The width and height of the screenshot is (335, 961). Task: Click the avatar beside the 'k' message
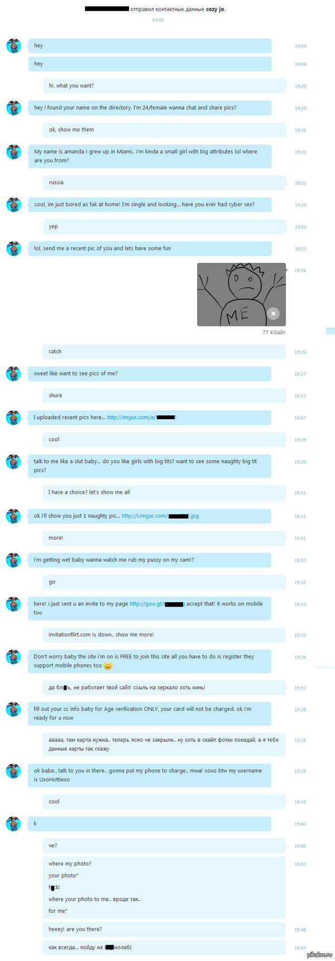(x=13, y=823)
